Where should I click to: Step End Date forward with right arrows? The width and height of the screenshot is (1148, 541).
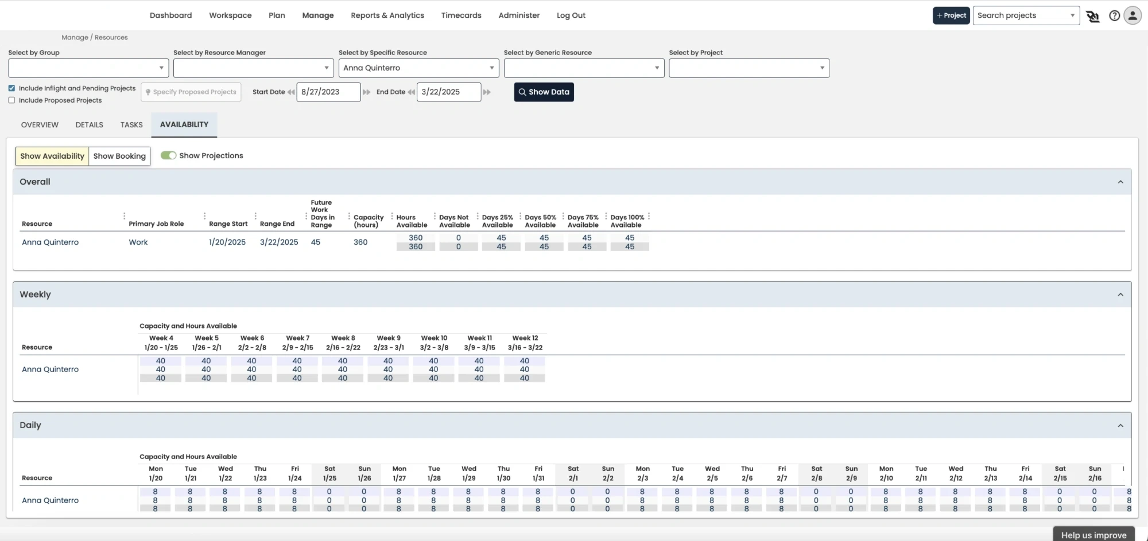[487, 92]
